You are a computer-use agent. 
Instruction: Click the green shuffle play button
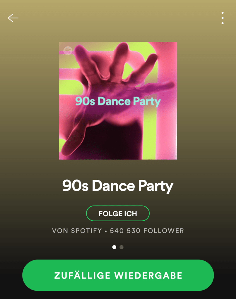[x=118, y=275]
